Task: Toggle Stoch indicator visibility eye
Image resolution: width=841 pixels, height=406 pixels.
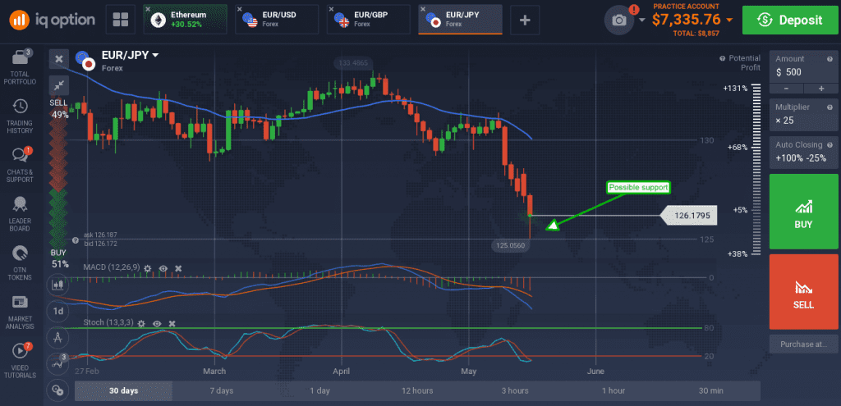Action: point(157,323)
